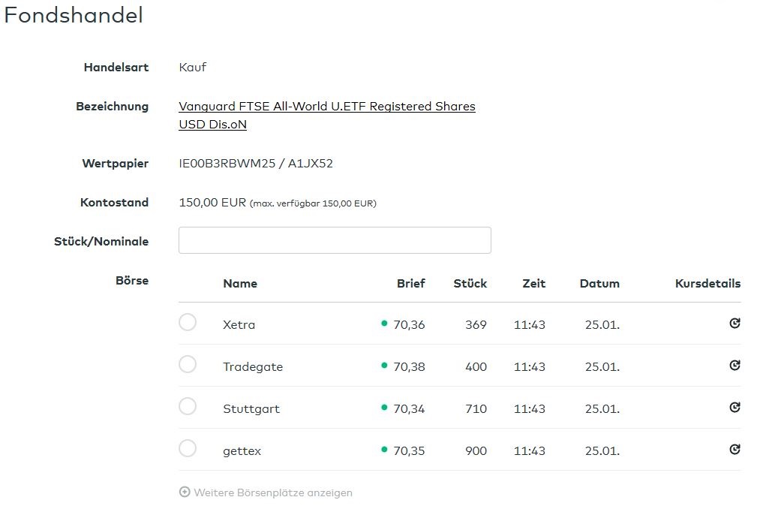Click the Zeit column header

tap(533, 284)
